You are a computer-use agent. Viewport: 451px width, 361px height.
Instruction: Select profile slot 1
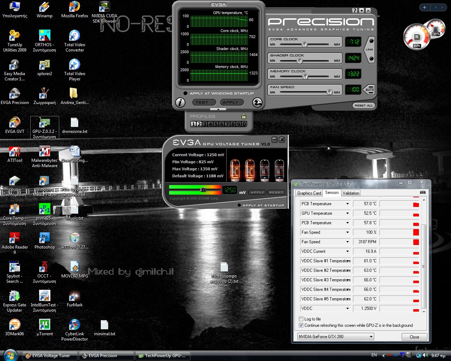tap(193, 124)
